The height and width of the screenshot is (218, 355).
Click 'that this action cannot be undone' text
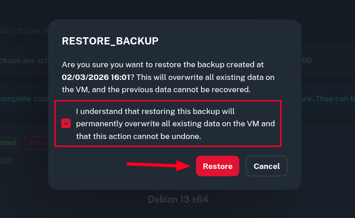(x=139, y=136)
